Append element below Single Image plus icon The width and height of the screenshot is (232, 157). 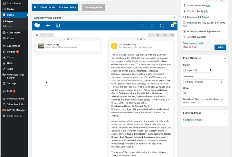[x=68, y=53]
